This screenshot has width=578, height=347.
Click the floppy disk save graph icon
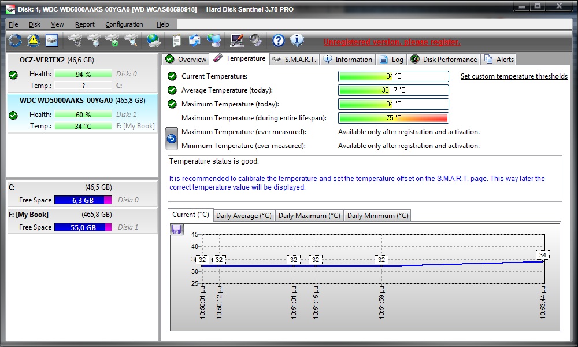pos(177,230)
